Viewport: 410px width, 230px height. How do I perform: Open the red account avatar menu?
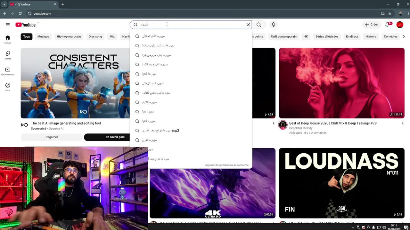point(400,25)
